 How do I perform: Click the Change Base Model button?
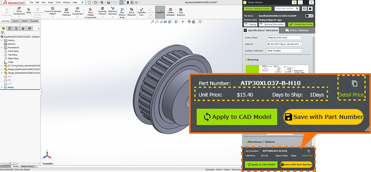click(x=301, y=24)
